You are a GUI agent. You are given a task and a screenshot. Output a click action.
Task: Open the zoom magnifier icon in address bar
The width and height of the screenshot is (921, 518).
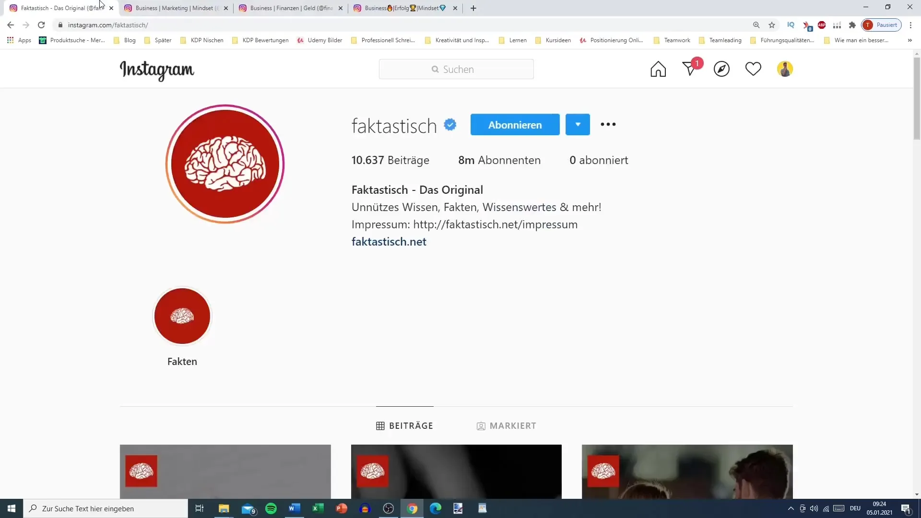click(756, 25)
